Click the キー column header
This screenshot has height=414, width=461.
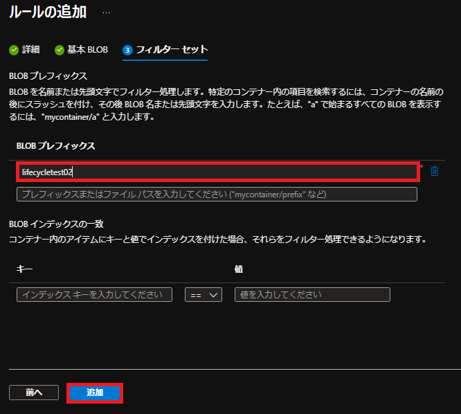[x=24, y=269]
